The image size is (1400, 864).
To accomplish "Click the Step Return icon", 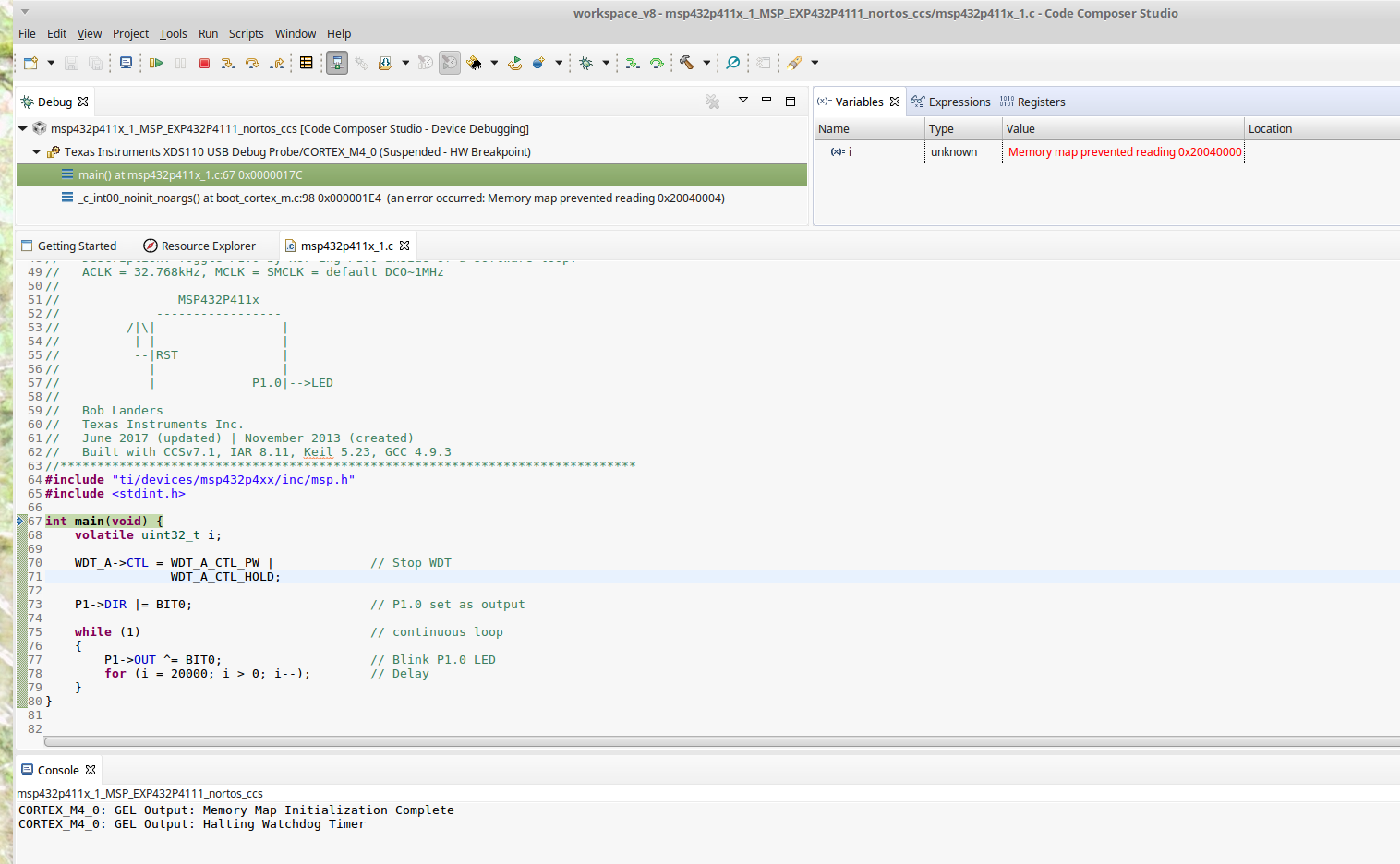I will point(276,63).
